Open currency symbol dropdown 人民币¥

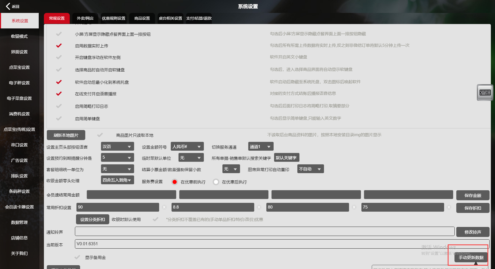coord(187,147)
